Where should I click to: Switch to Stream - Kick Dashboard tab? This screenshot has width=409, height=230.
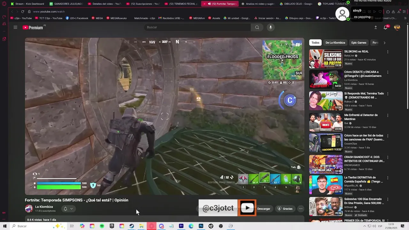(27, 4)
